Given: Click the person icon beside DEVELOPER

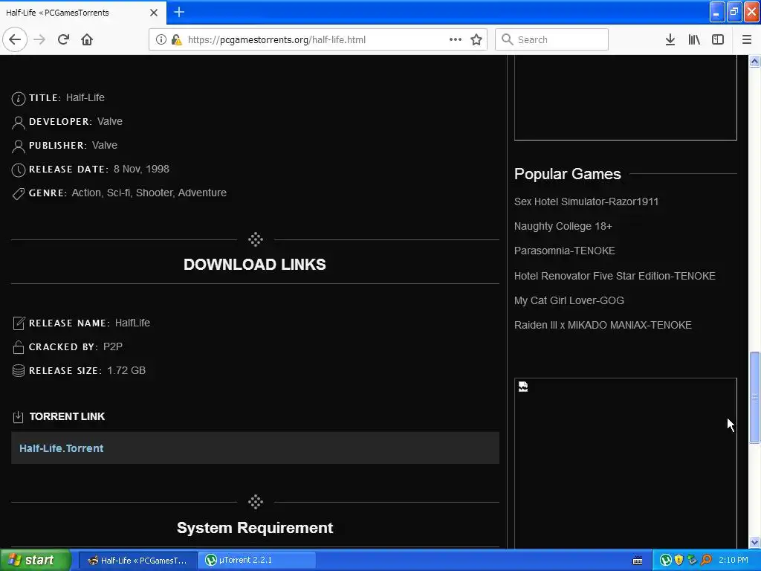Looking at the screenshot, I should pos(18,123).
